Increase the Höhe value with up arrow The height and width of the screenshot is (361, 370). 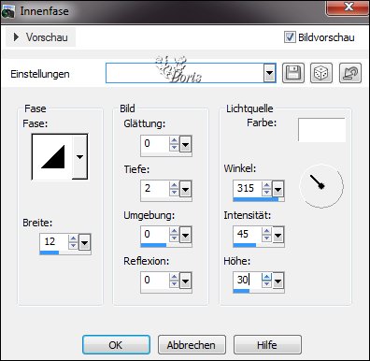point(266,277)
